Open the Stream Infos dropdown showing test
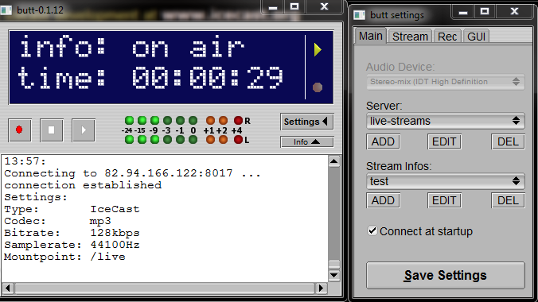This screenshot has height=302, width=538. (x=446, y=181)
